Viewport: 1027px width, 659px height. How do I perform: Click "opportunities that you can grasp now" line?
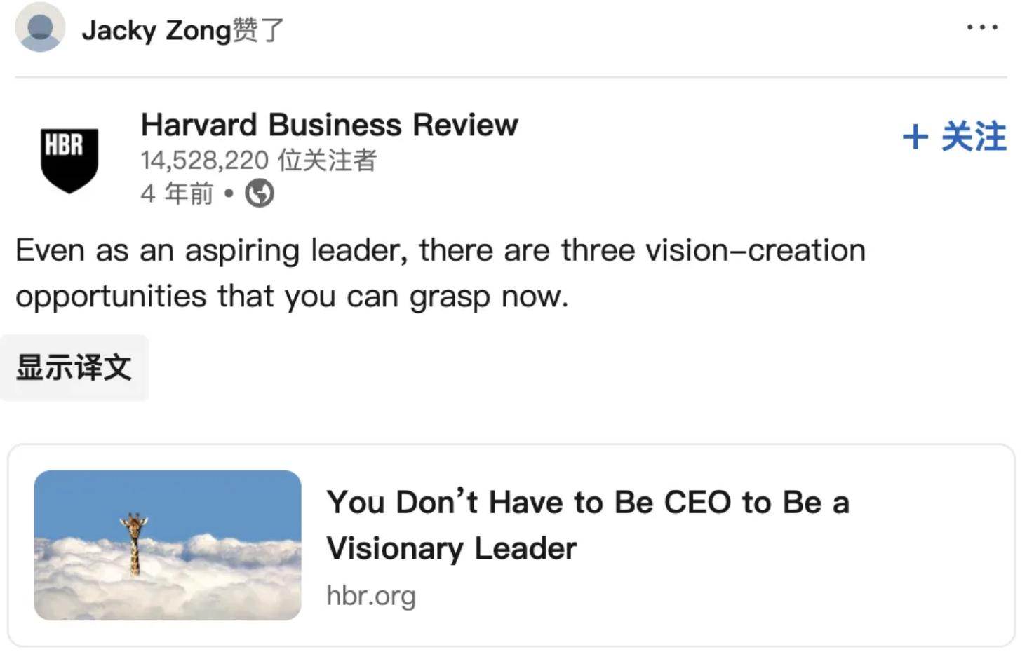coord(291,296)
